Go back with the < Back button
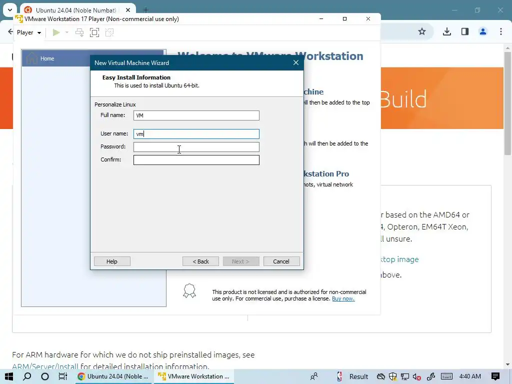The image size is (512, 384). (200, 261)
